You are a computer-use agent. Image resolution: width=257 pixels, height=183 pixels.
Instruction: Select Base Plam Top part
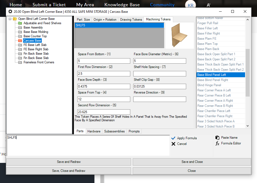coord(221,44)
